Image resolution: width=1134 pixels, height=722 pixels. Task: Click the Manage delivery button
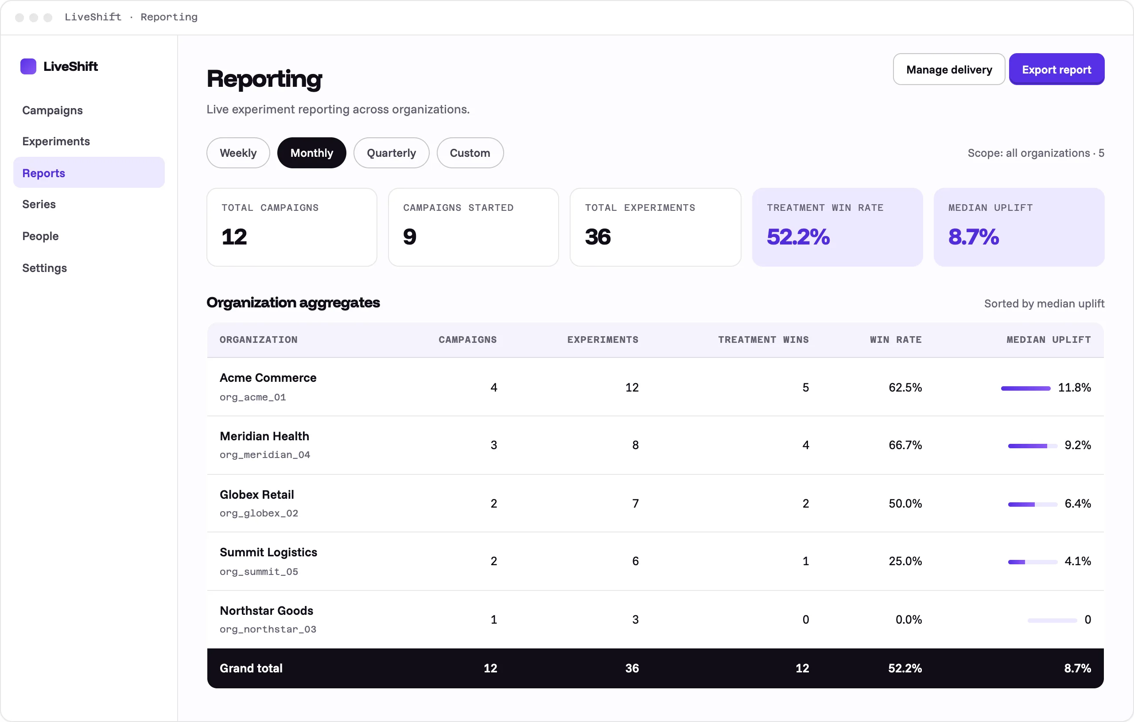click(949, 69)
